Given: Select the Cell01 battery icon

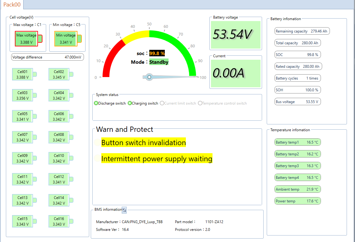Looking at the screenshot, I should point(24,74).
